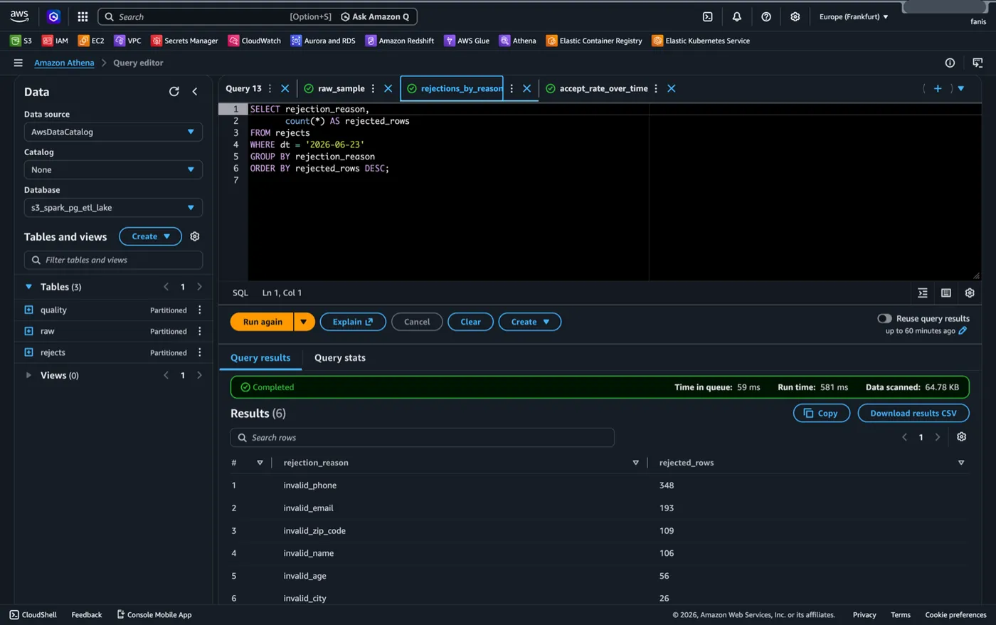Toggle the side navigation hamburger menu
Image resolution: width=996 pixels, height=625 pixels.
[18, 63]
